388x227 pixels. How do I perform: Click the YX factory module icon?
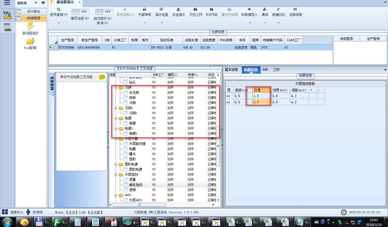pos(7,15)
